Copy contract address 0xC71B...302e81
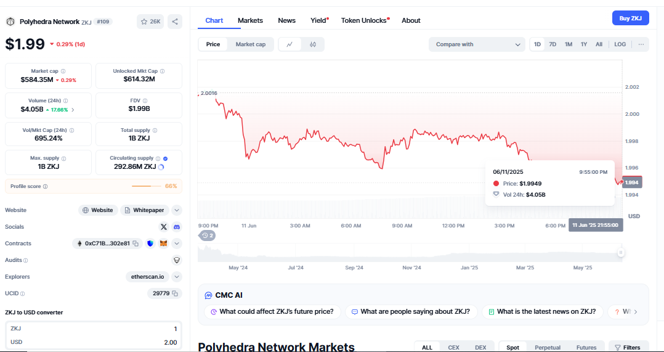Viewport: 664px width, 352px height. click(x=136, y=244)
